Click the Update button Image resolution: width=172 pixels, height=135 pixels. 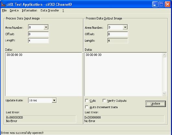click(155, 104)
